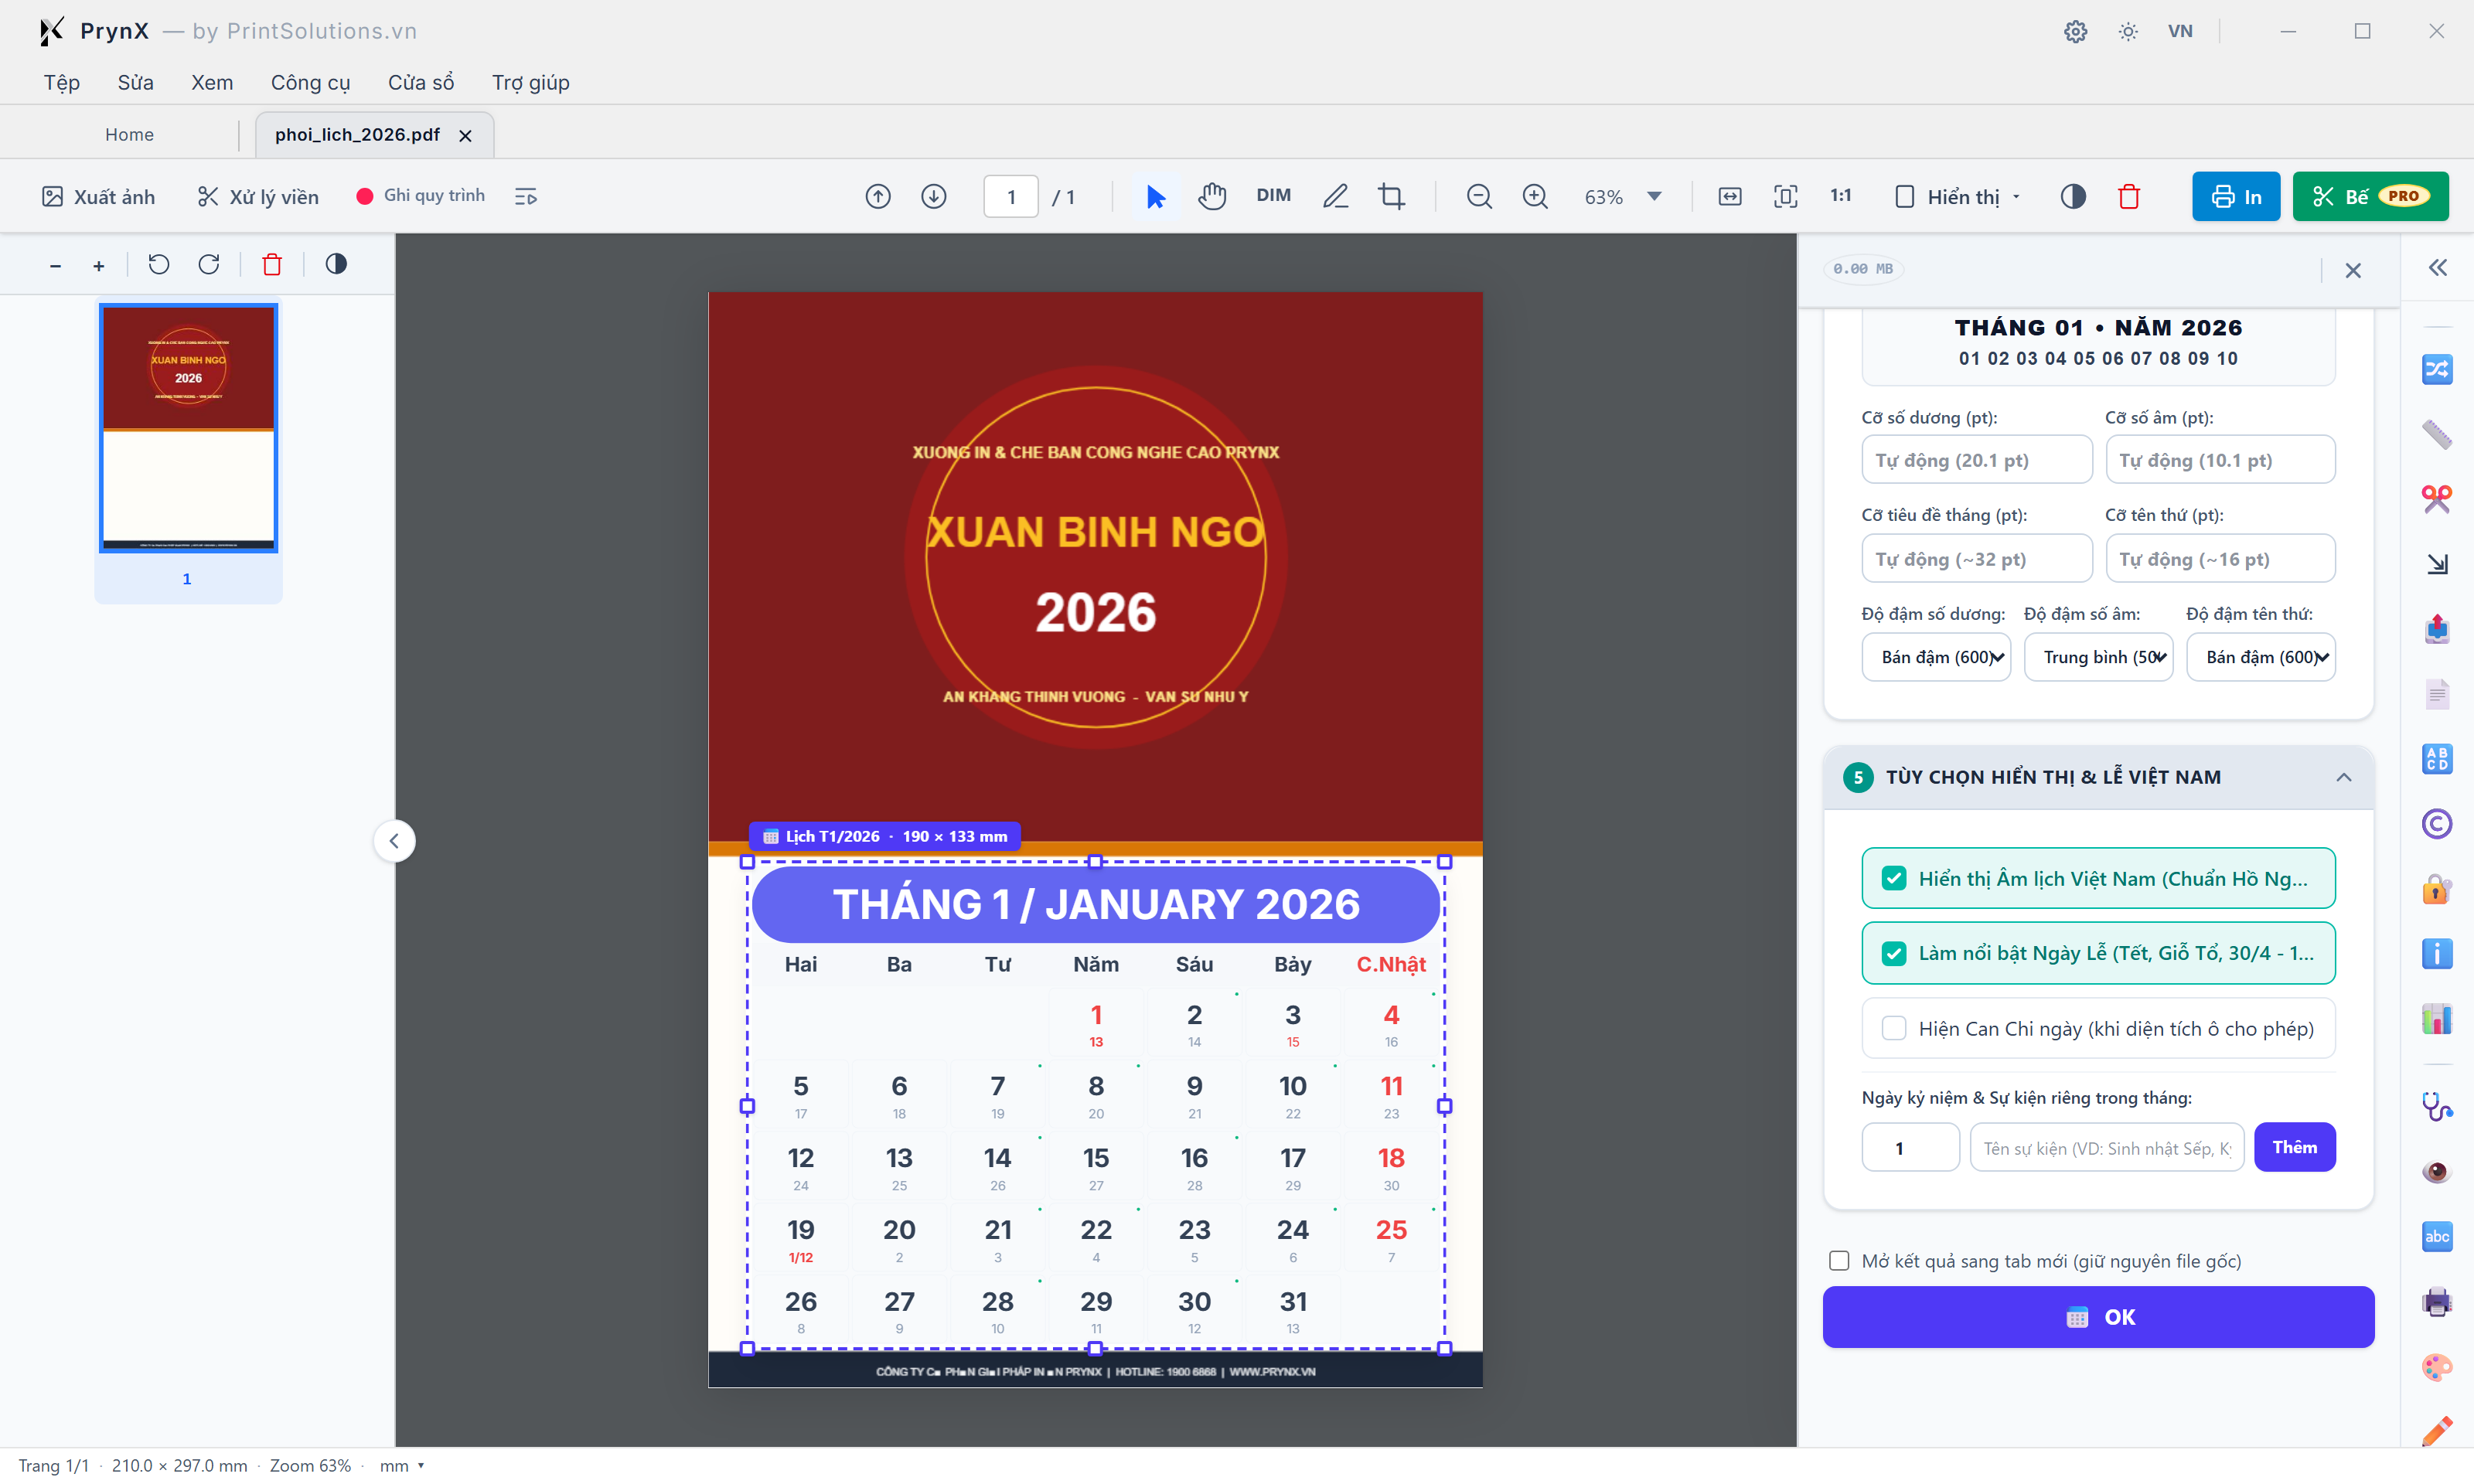Open the Công cụ menu
The width and height of the screenshot is (2474, 1484).
(x=310, y=82)
